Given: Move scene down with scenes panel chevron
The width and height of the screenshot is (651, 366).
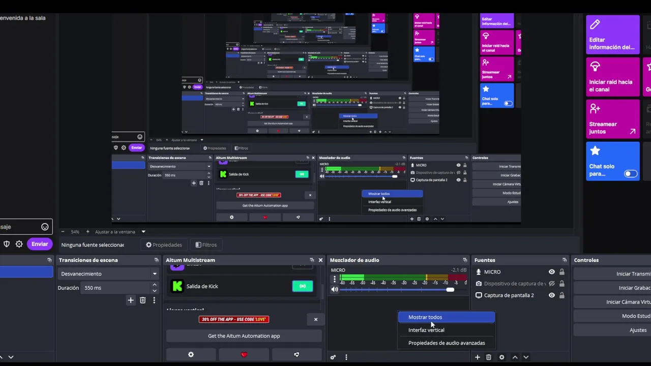Looking at the screenshot, I should click(x=11, y=357).
